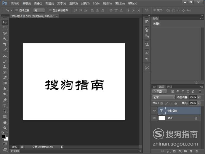Viewport: 205px width, 154px height.
Task: Open status bar info arrow
Action: (x=62, y=147)
